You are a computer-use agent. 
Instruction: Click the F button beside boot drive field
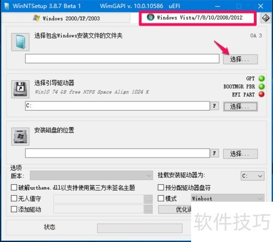[x=215, y=106]
